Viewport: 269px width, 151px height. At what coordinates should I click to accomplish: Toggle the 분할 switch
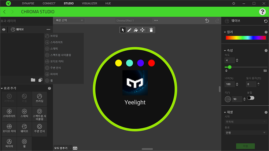(x=251, y=98)
